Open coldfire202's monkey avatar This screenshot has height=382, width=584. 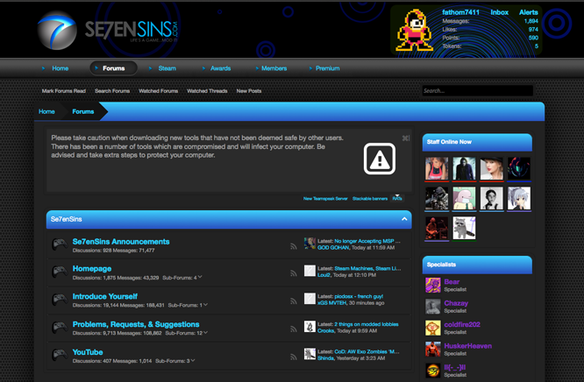[x=433, y=328]
